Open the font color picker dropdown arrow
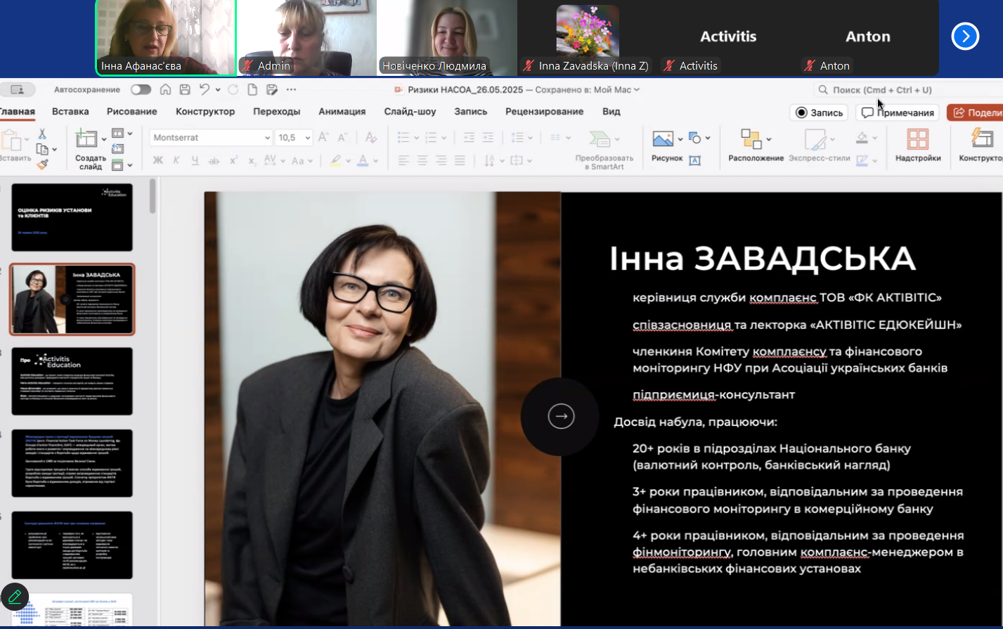 click(x=376, y=161)
